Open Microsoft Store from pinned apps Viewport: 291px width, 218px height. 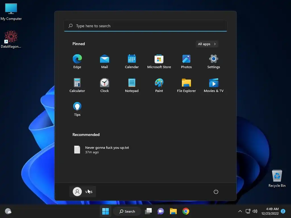click(159, 62)
